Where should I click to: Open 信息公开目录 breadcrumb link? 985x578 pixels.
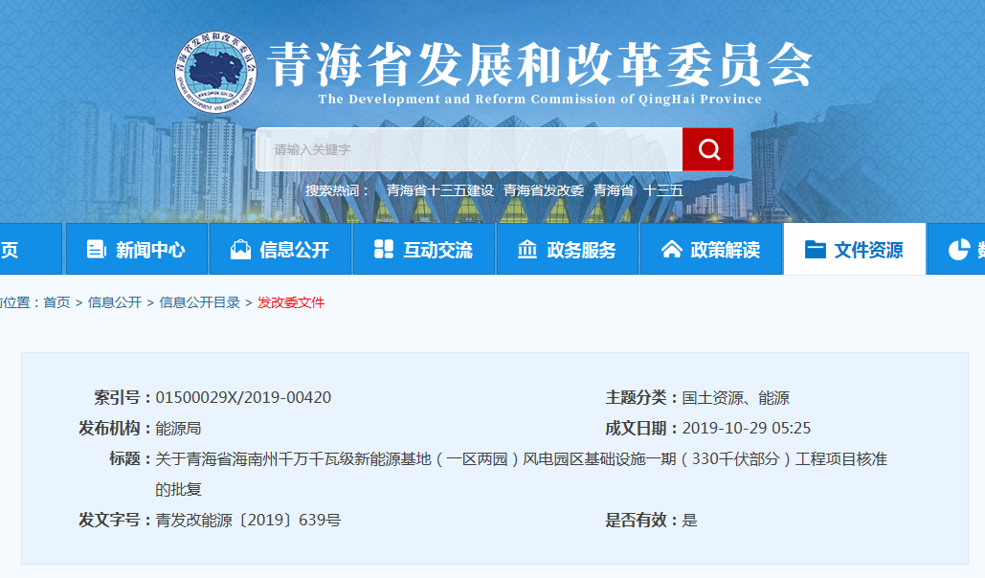point(200,302)
